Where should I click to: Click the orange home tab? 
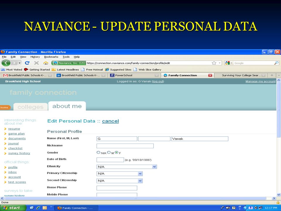tap(5, 108)
